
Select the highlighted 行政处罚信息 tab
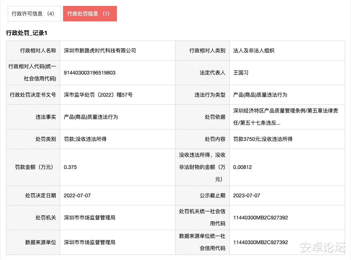(90, 13)
